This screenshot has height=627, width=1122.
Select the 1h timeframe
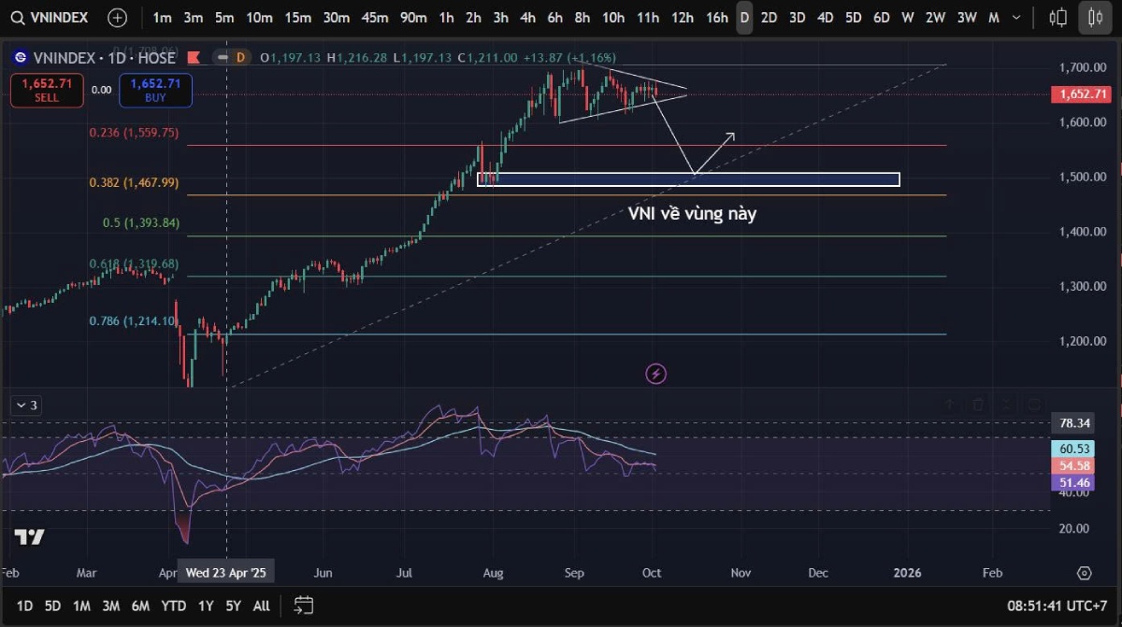pos(447,18)
